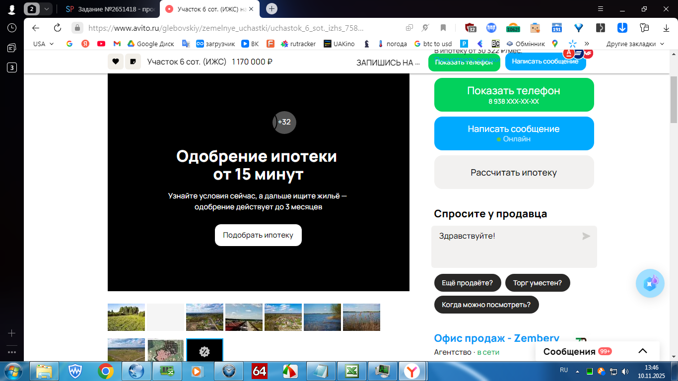Open the new tab plus button
Viewport: 678px width, 381px height.
[x=272, y=8]
